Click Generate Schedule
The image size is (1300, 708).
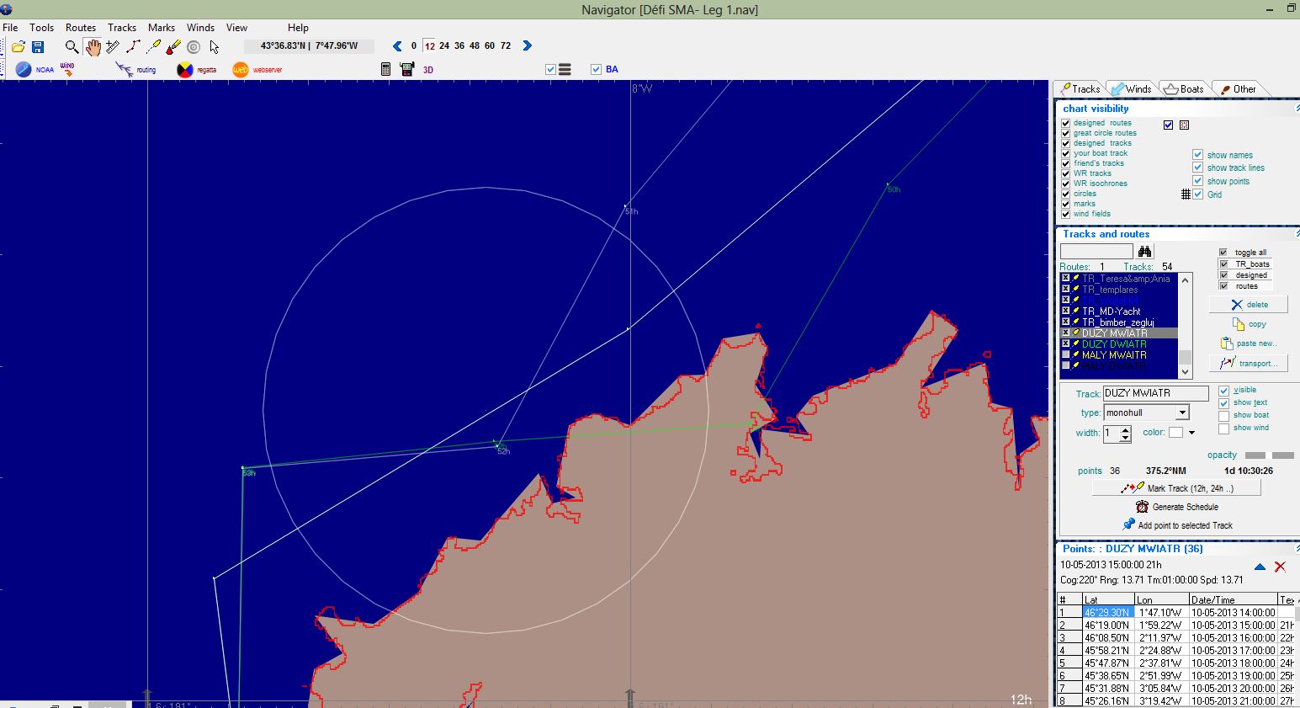(x=1176, y=507)
